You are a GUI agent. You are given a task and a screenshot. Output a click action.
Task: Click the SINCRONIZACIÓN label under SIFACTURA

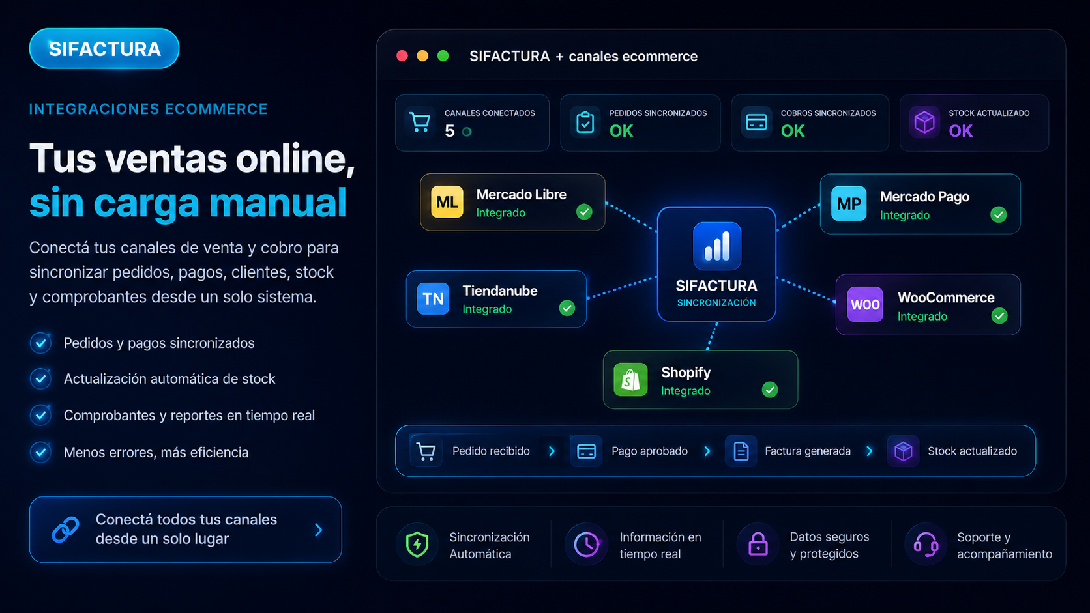tap(716, 302)
